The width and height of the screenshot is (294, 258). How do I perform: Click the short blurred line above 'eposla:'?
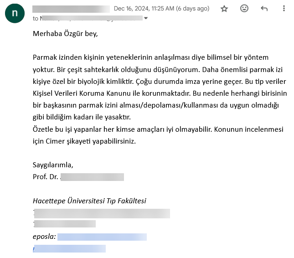coord(64,224)
